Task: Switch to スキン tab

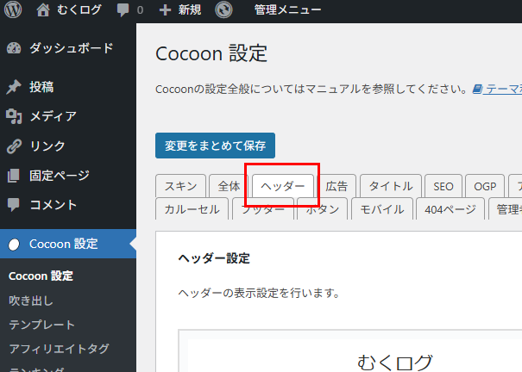Action: (181, 186)
